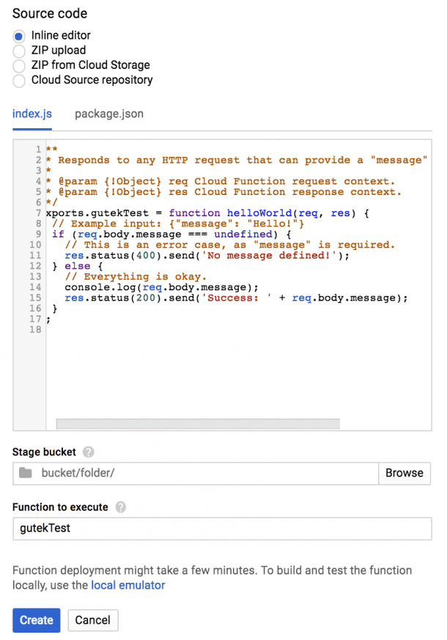
Task: Choose the ZIP upload option
Action: [21, 51]
